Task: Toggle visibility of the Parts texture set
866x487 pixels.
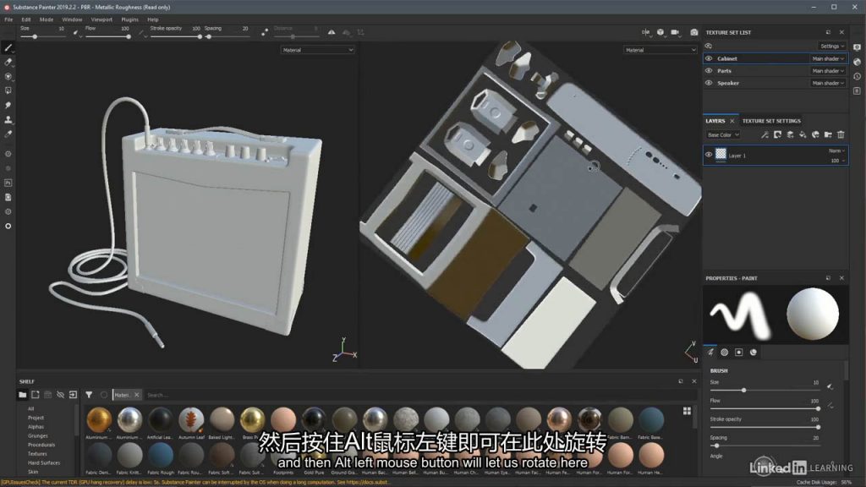Action: [x=709, y=71]
